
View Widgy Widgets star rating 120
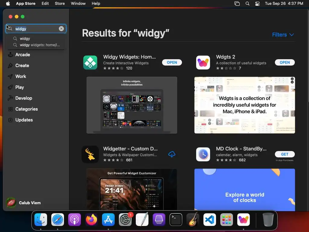pyautogui.click(x=118, y=68)
